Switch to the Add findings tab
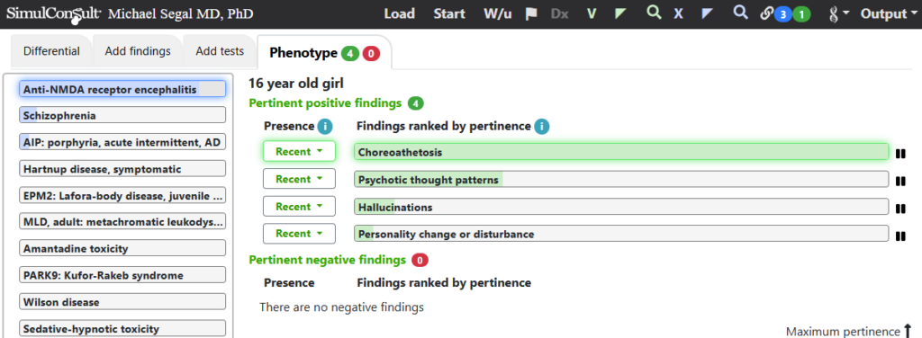 (138, 51)
